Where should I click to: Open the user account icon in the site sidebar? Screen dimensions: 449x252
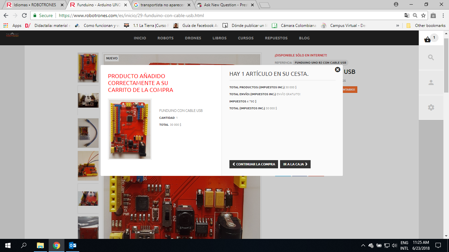coord(431,82)
